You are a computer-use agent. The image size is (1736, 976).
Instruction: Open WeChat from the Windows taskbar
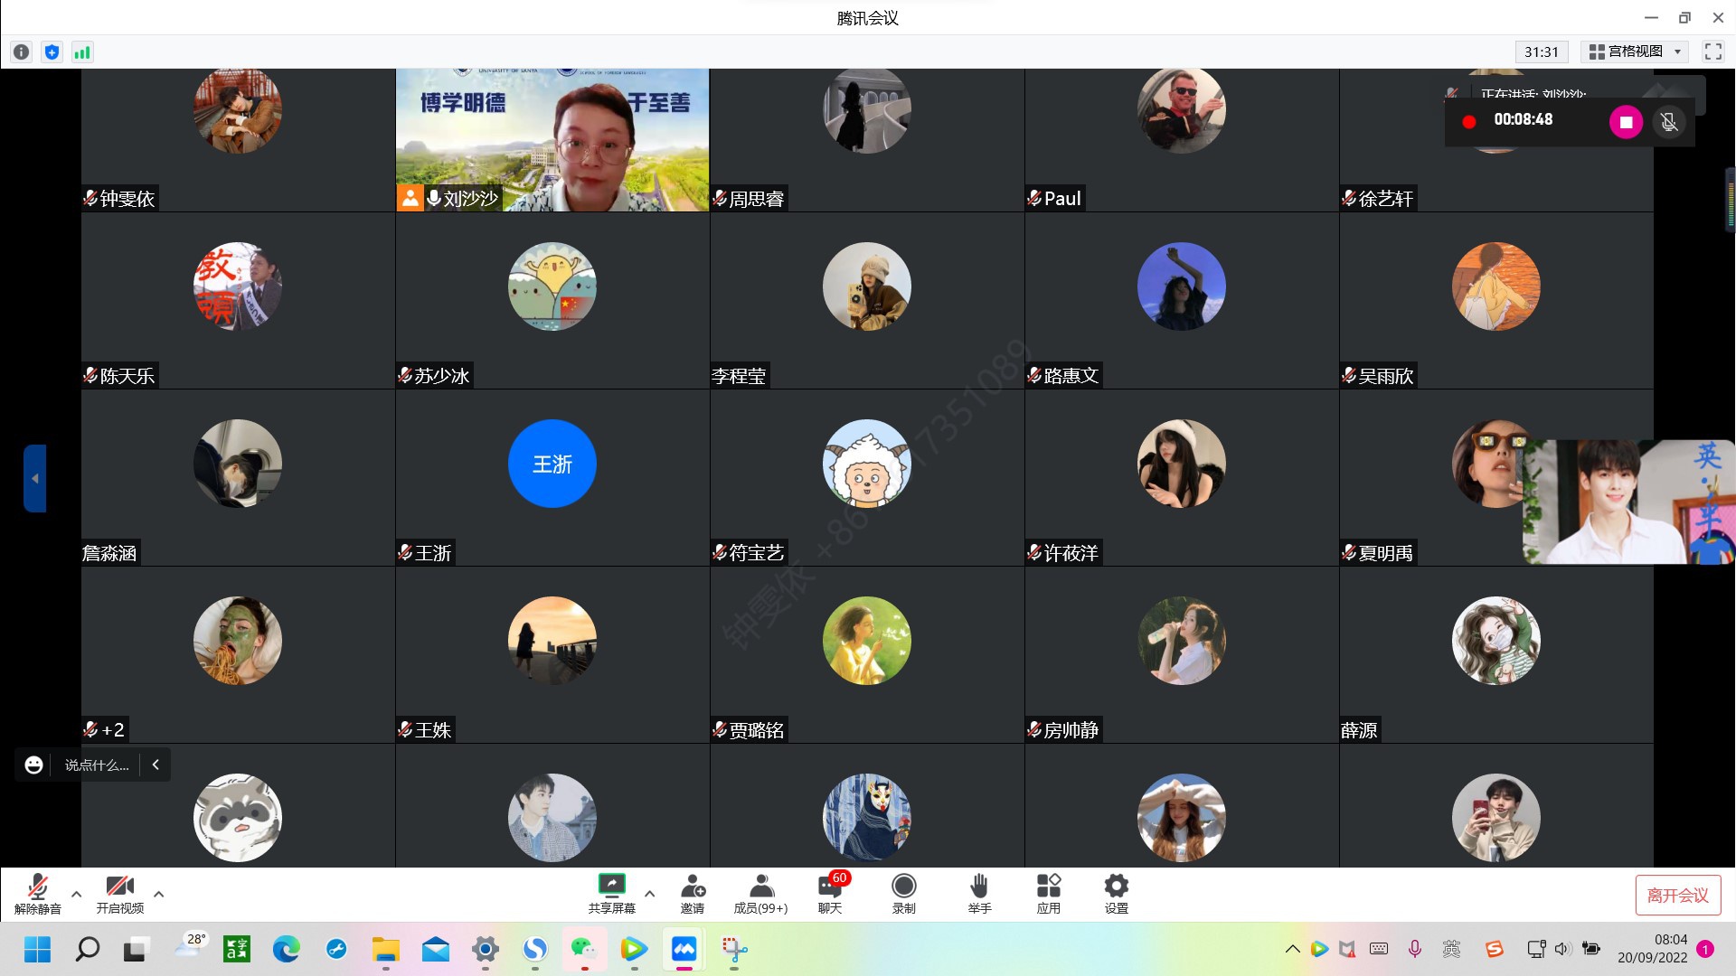click(x=584, y=949)
